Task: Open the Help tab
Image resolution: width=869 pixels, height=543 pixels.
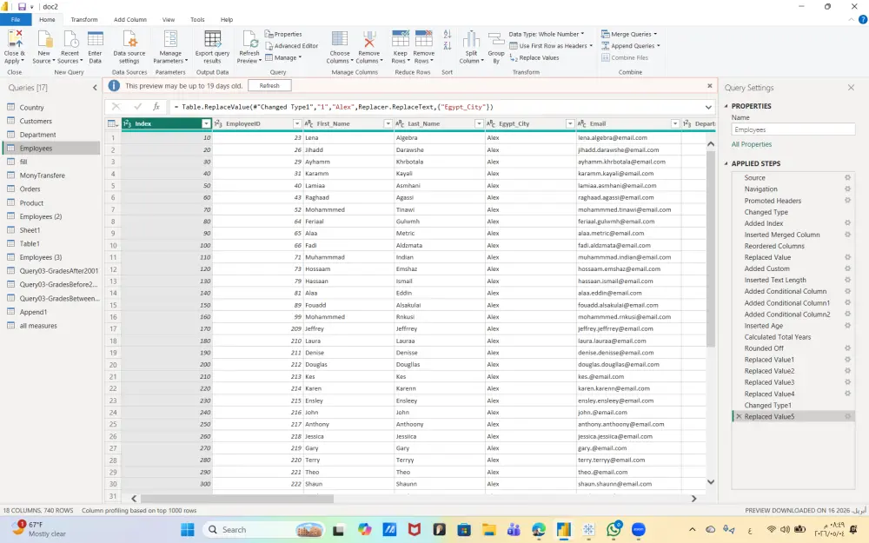Action: click(x=227, y=19)
